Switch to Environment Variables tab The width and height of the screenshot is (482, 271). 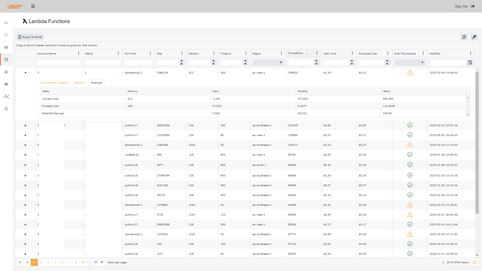pyautogui.click(x=54, y=83)
